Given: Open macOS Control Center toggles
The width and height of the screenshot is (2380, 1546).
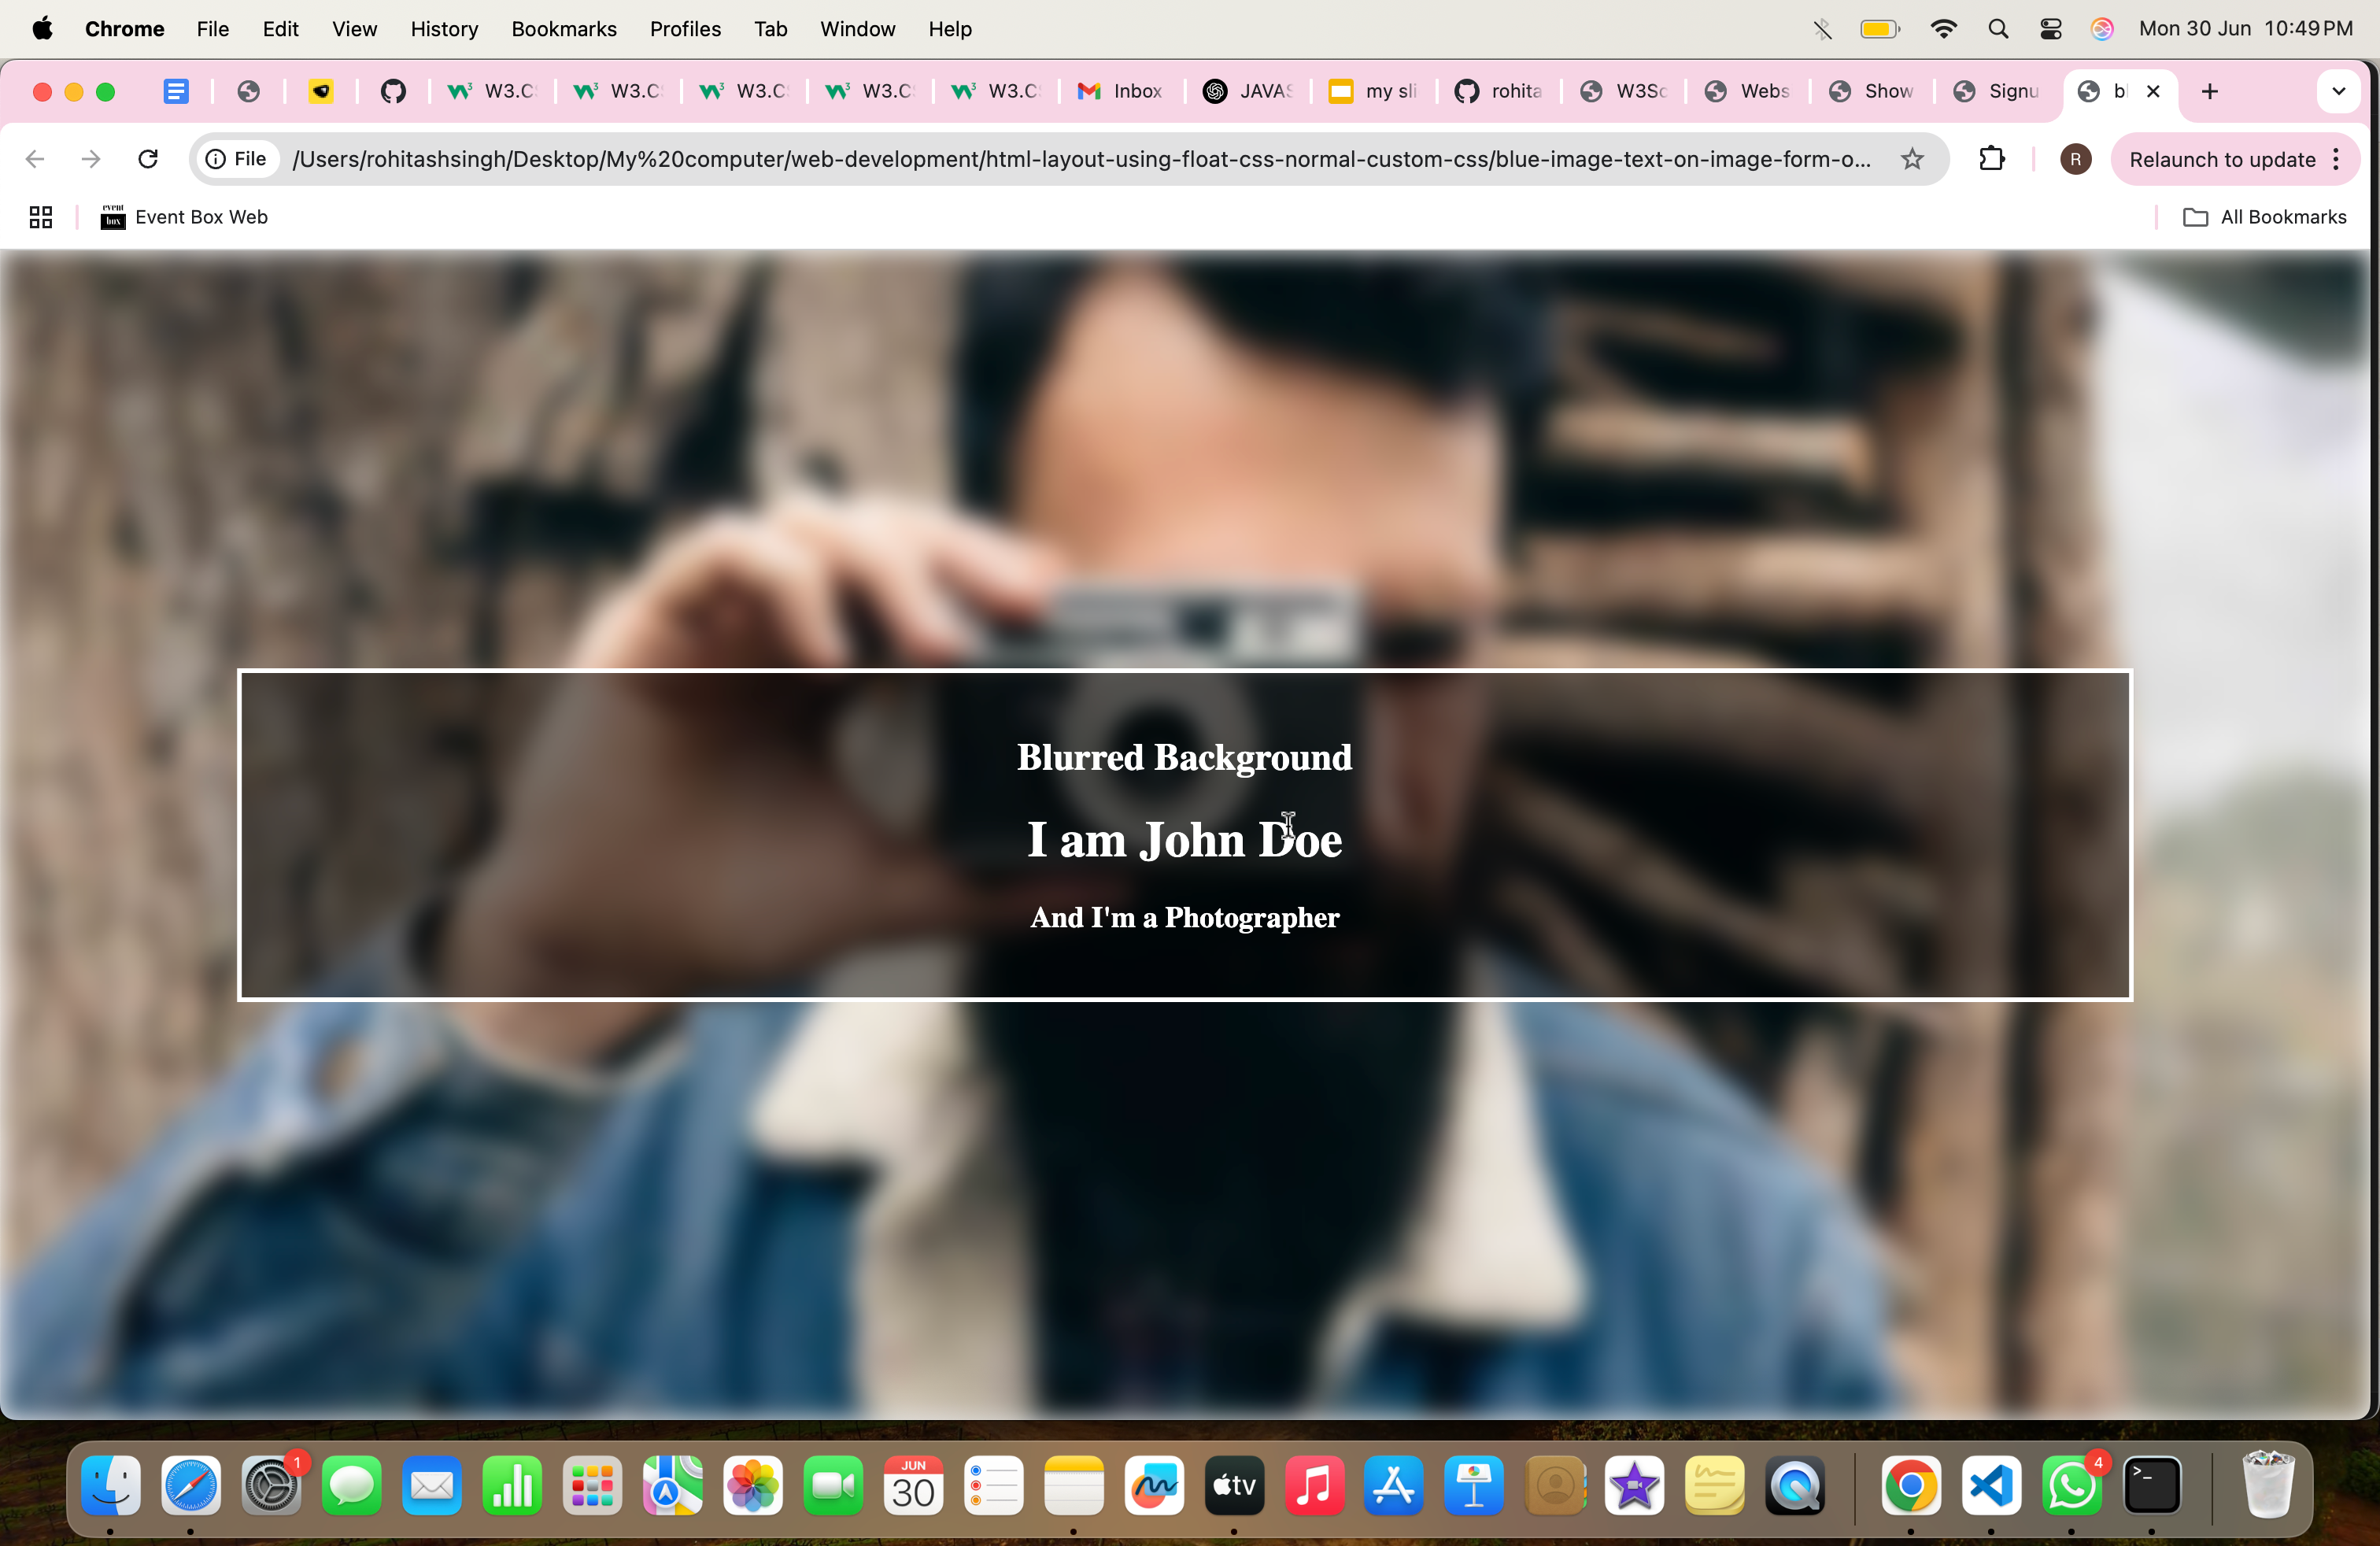Looking at the screenshot, I should (x=2050, y=29).
